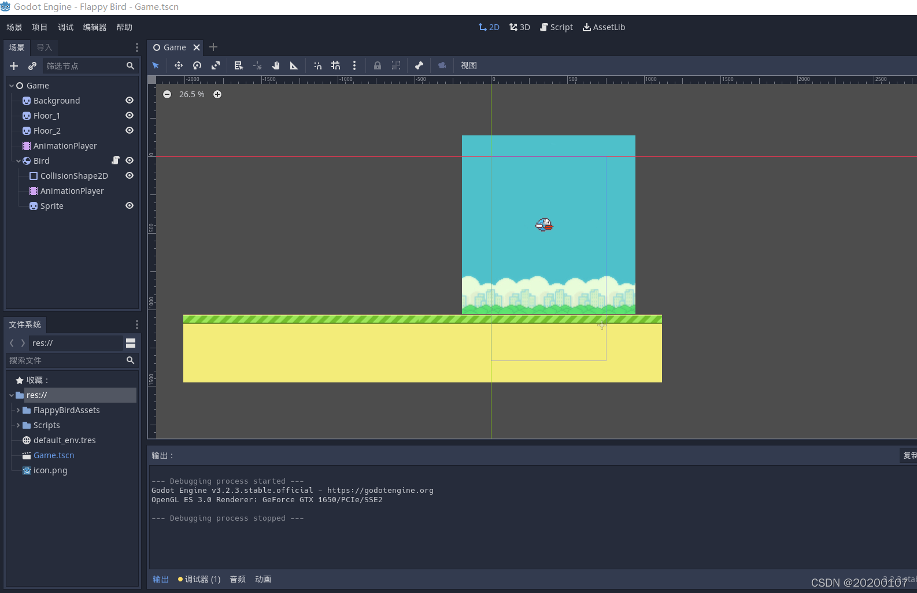917x593 pixels.
Task: Open Scene dock options three dots
Action: [136, 47]
